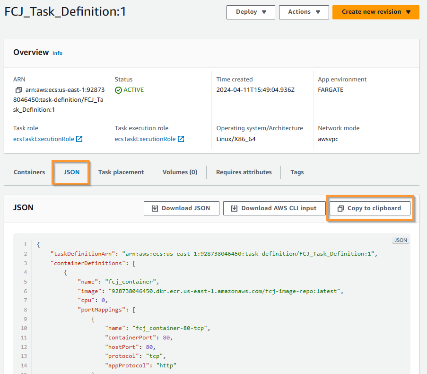This screenshot has height=374, width=427.
Task: Open the Volumes (0) tab
Action: pos(180,172)
